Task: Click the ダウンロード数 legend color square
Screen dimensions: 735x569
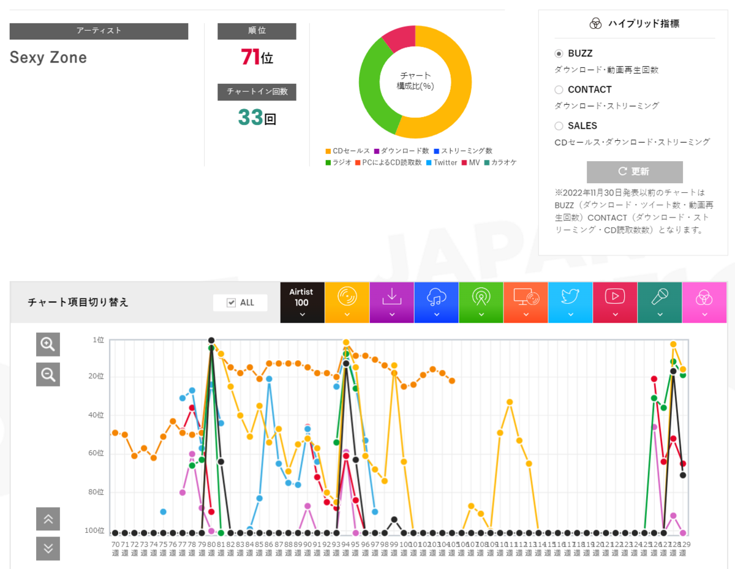Action: click(377, 151)
